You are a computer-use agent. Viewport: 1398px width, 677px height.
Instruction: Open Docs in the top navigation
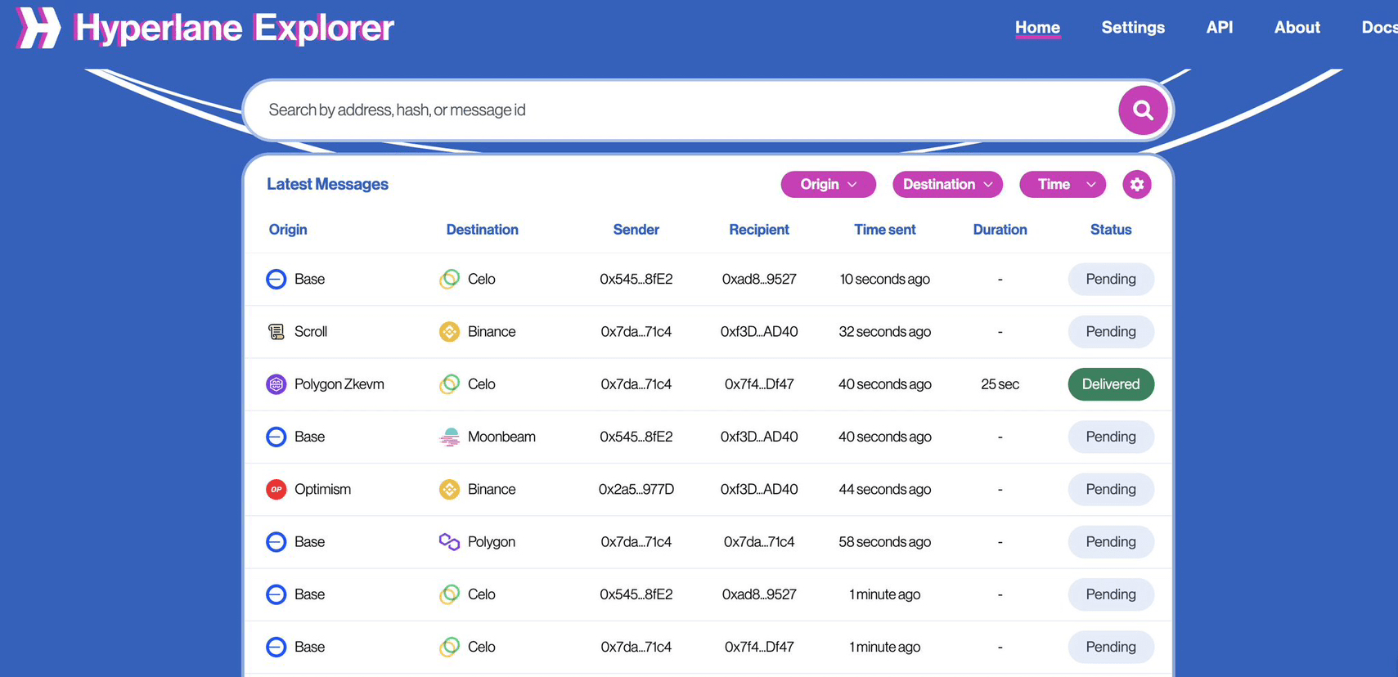coord(1379,28)
